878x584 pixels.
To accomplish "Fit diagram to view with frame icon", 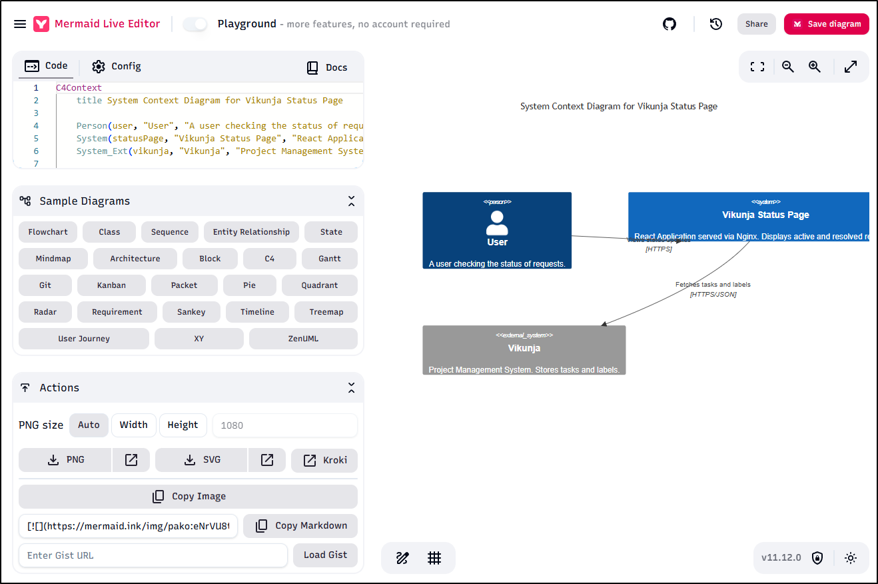I will click(x=757, y=67).
